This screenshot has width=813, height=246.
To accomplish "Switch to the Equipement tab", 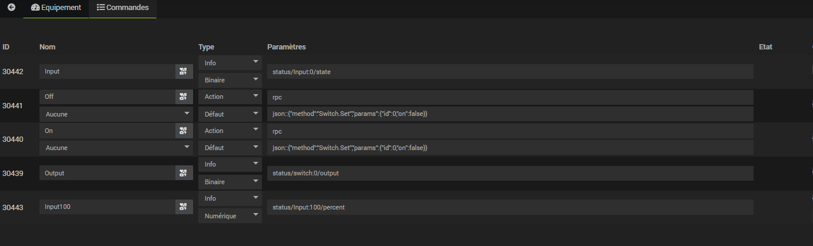I will tap(56, 8).
